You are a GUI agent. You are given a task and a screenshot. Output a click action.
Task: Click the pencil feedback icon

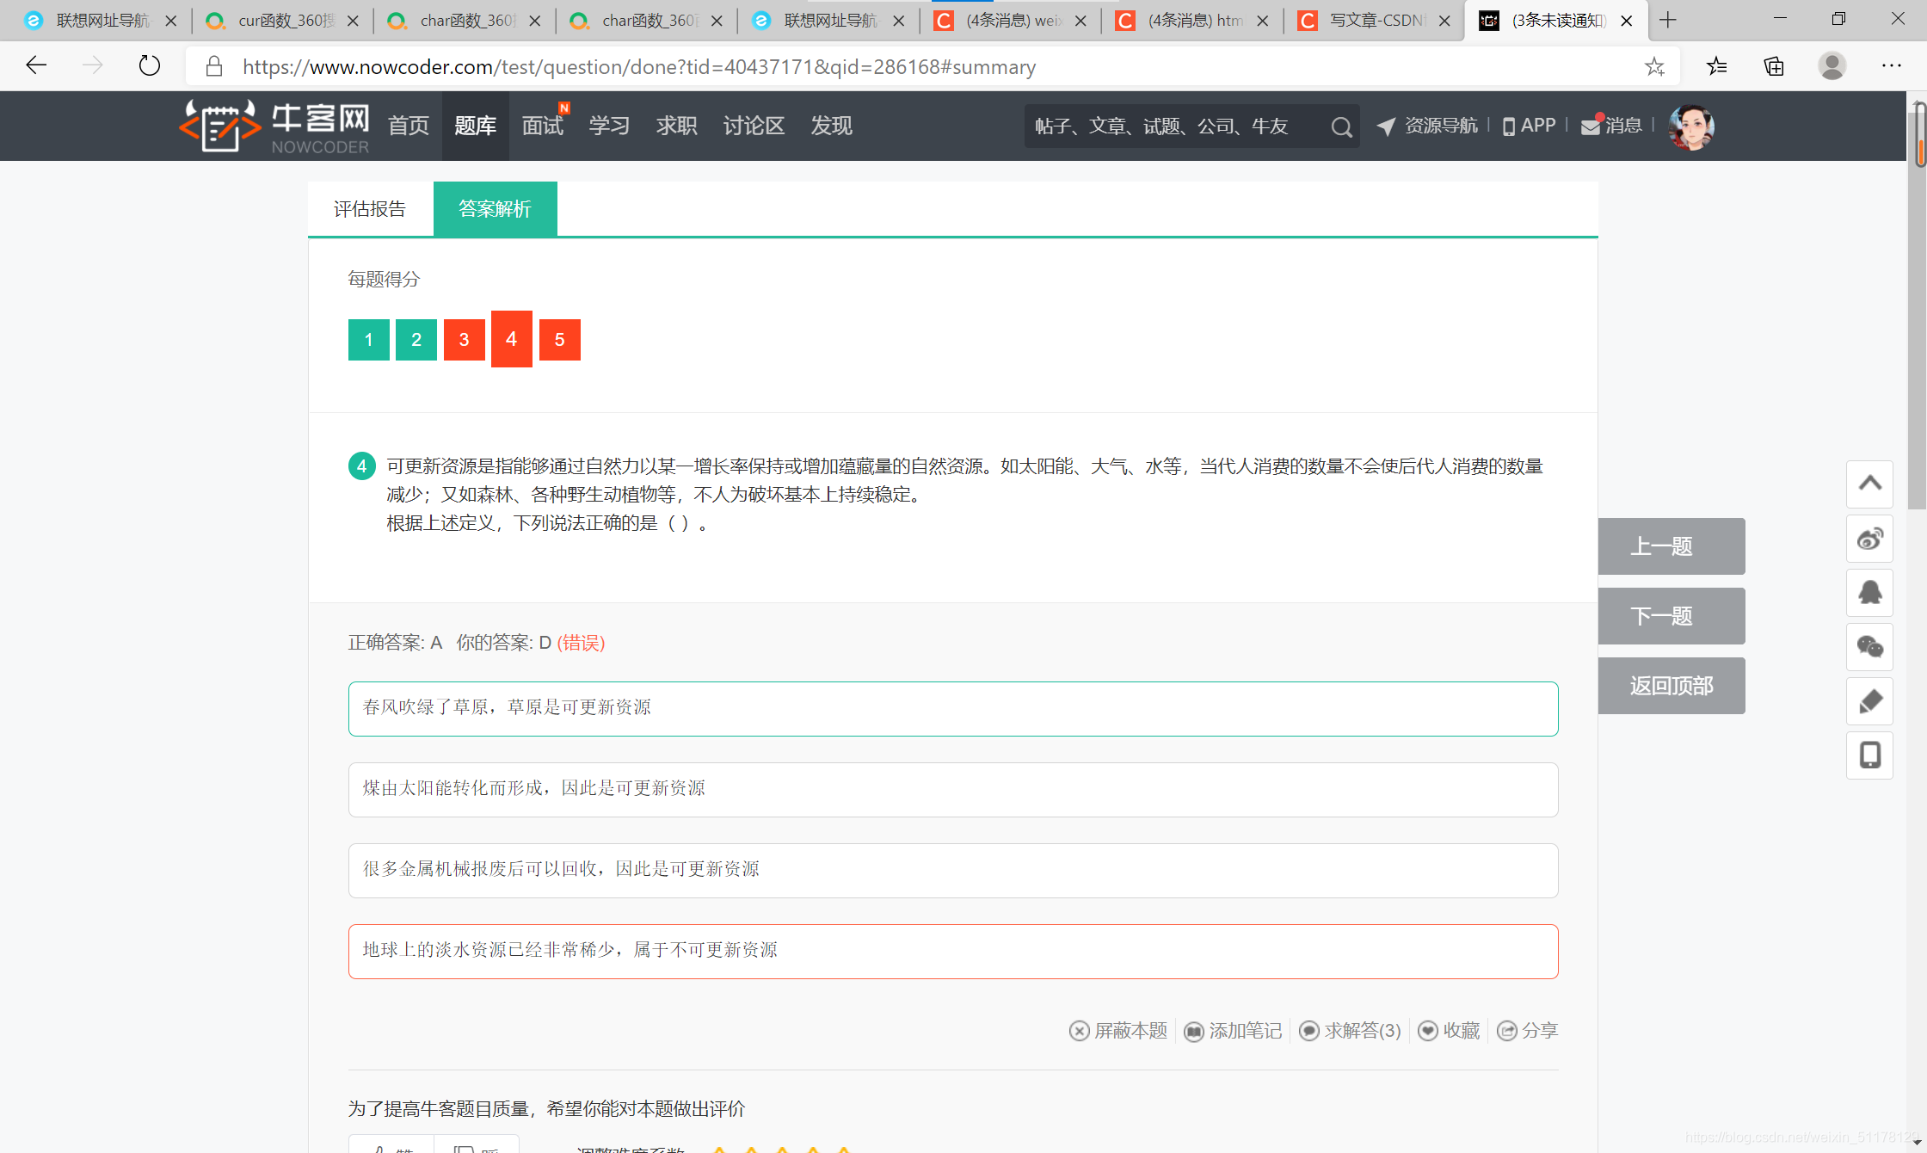click(x=1869, y=701)
